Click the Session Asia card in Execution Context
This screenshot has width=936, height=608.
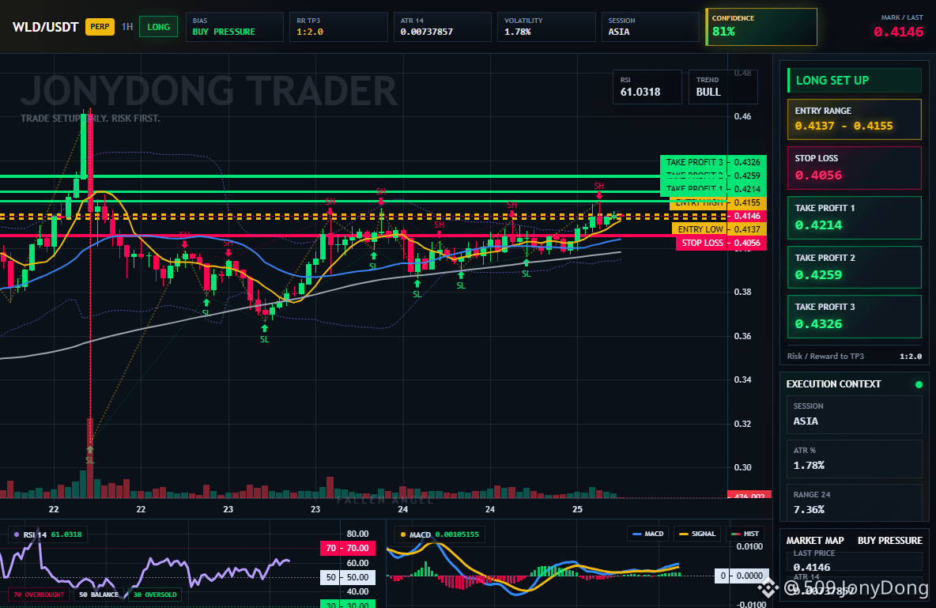tap(855, 414)
